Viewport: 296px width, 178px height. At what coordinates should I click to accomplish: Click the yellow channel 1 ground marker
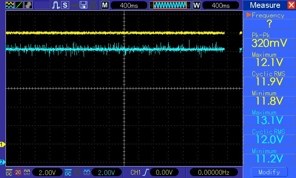(2, 145)
